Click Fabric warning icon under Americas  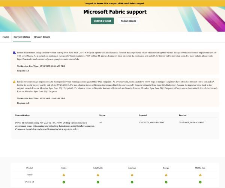(132, 175)
